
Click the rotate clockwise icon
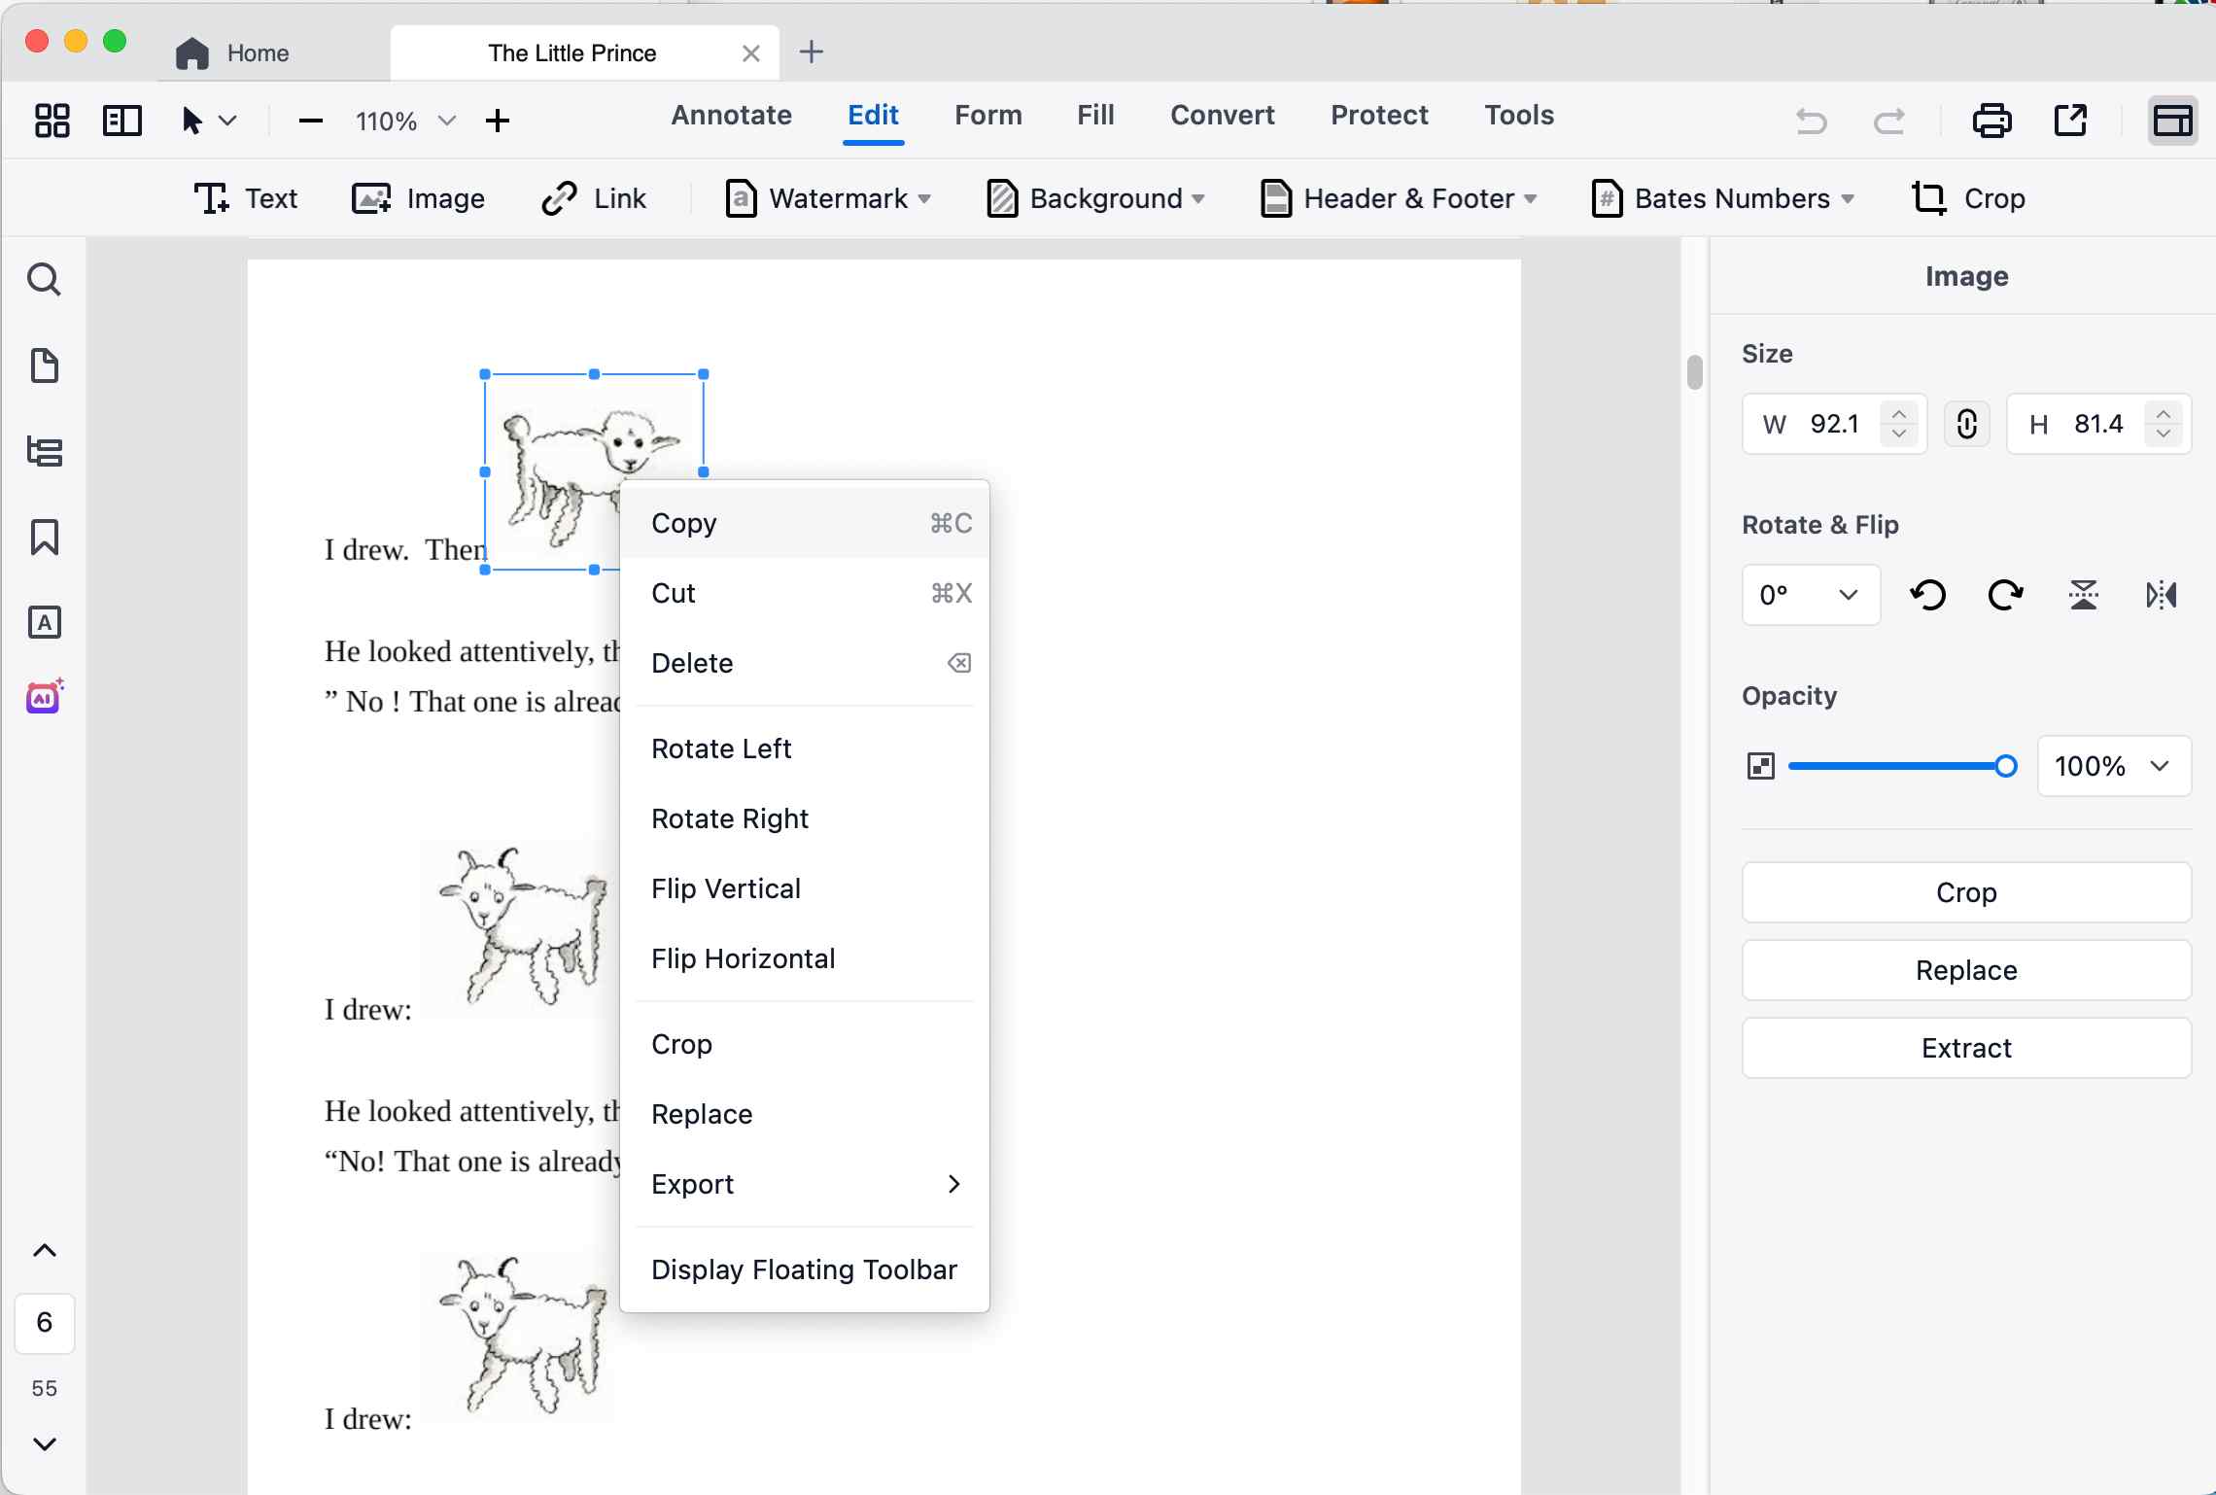(2005, 594)
